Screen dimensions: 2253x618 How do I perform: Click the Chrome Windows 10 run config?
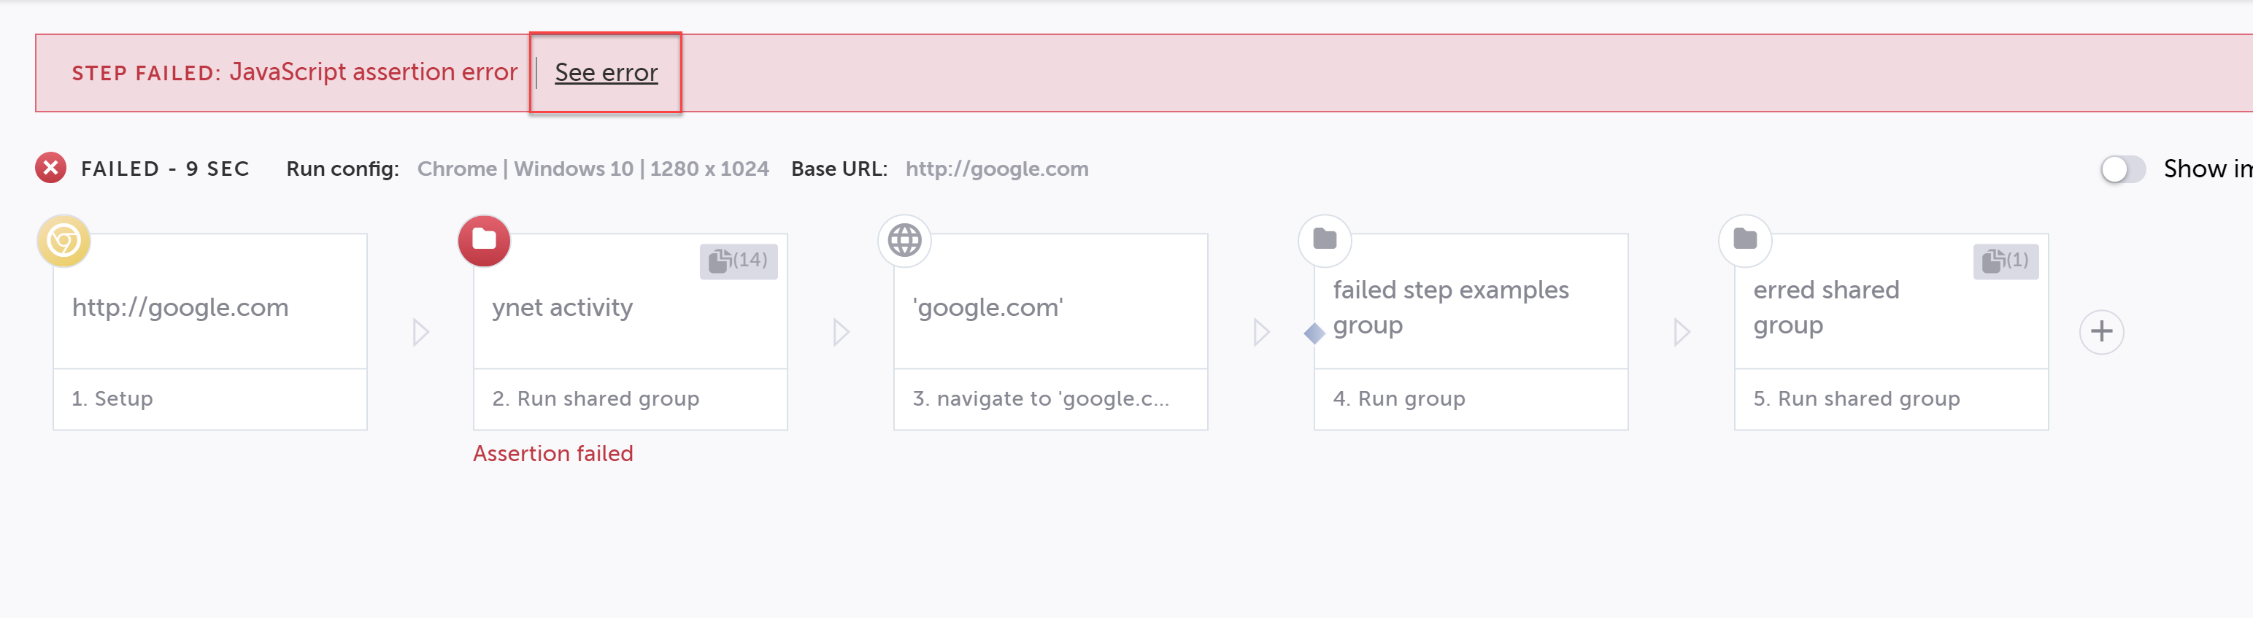592,169
